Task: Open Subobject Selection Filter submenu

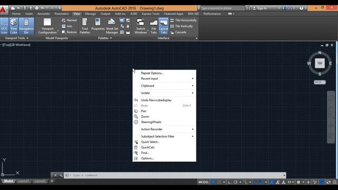Action: pos(164,136)
